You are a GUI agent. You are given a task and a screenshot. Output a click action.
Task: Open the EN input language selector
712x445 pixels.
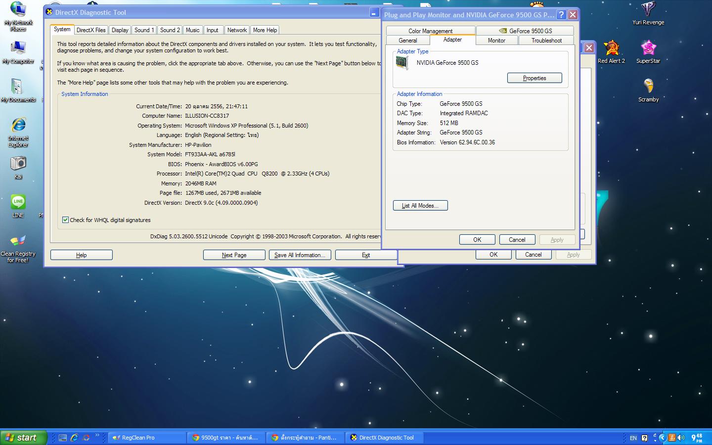coord(633,438)
